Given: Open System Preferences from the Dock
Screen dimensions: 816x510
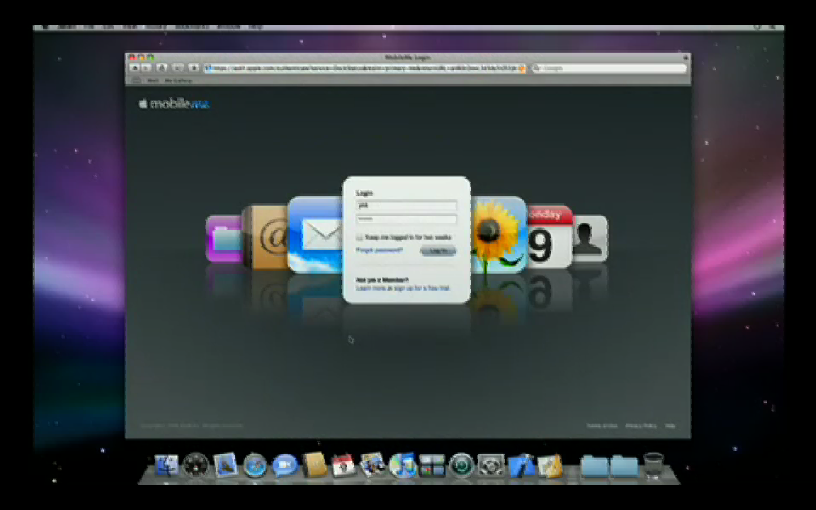Looking at the screenshot, I should tap(491, 466).
